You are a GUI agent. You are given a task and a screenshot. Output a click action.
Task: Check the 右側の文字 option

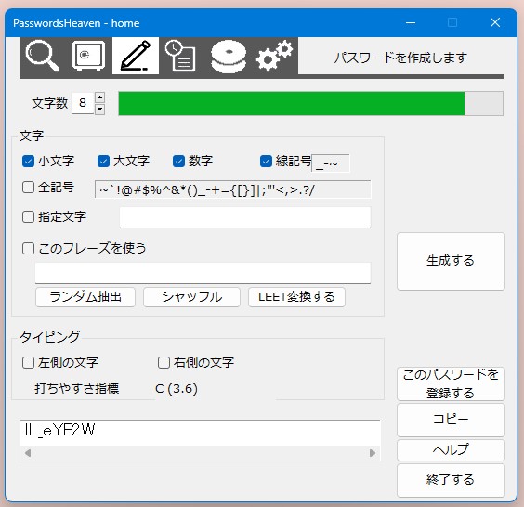pos(164,362)
